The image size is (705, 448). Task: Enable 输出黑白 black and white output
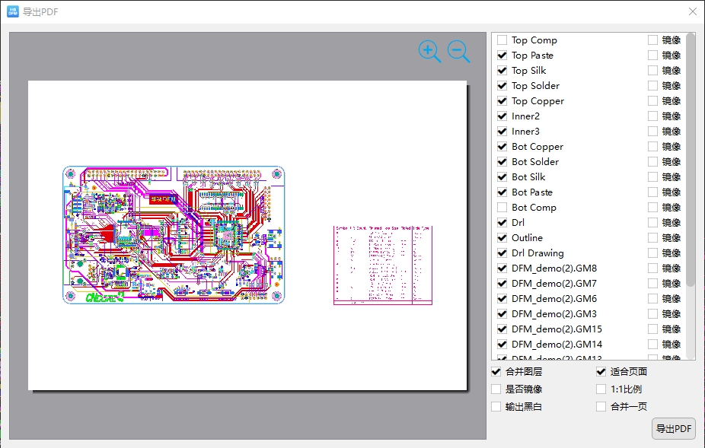click(496, 407)
